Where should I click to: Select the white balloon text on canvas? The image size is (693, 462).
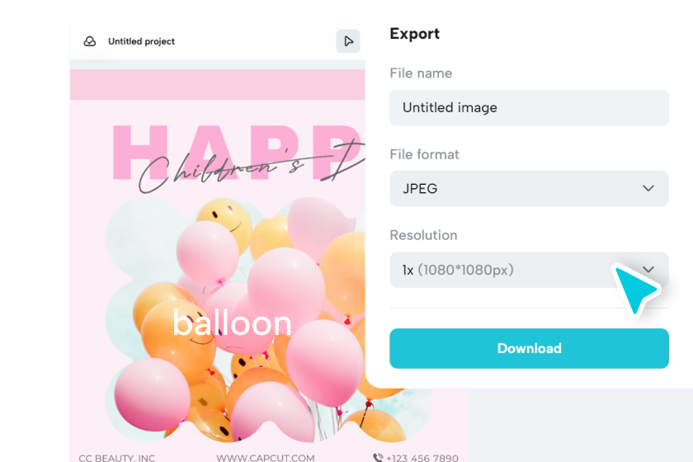click(232, 323)
